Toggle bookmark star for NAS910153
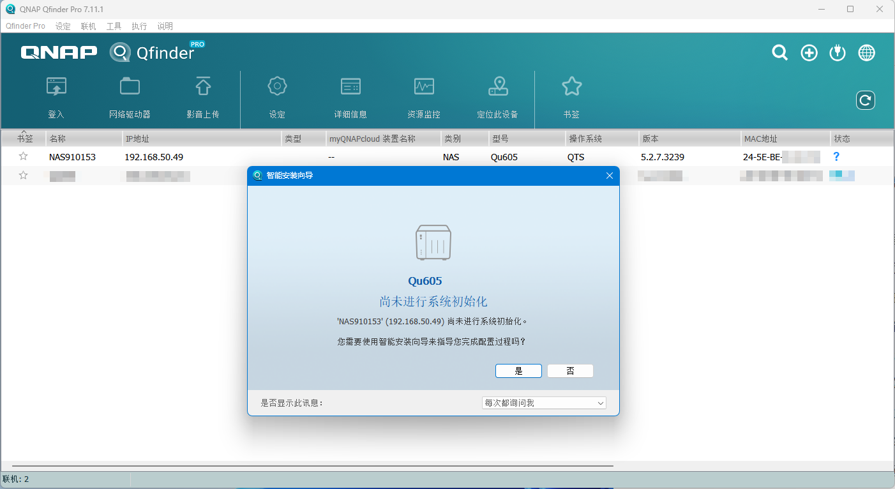Image resolution: width=895 pixels, height=489 pixels. (24, 156)
